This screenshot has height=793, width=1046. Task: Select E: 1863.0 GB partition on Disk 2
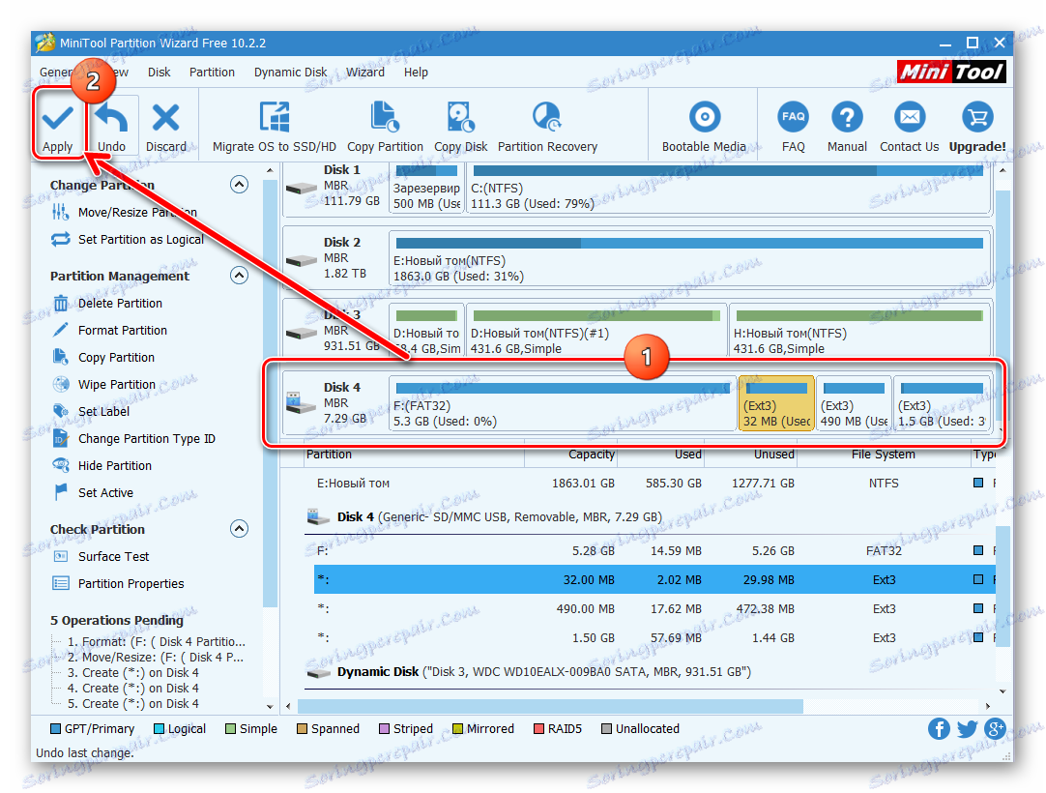(690, 258)
